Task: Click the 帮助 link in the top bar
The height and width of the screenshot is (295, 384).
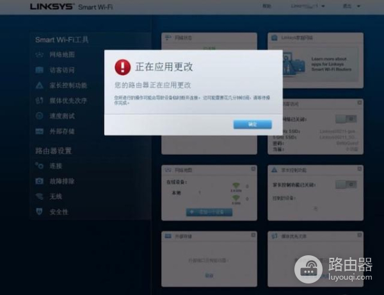Action: click(x=267, y=6)
